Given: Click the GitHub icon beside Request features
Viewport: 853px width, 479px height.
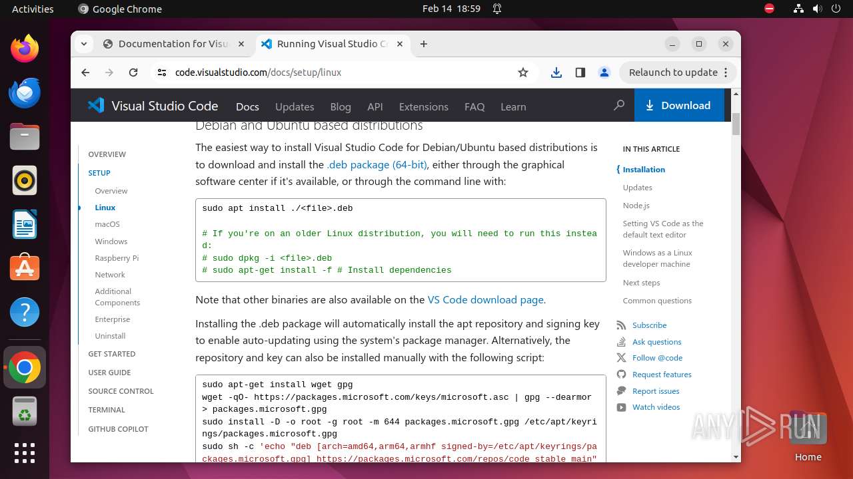Looking at the screenshot, I should 621,375.
